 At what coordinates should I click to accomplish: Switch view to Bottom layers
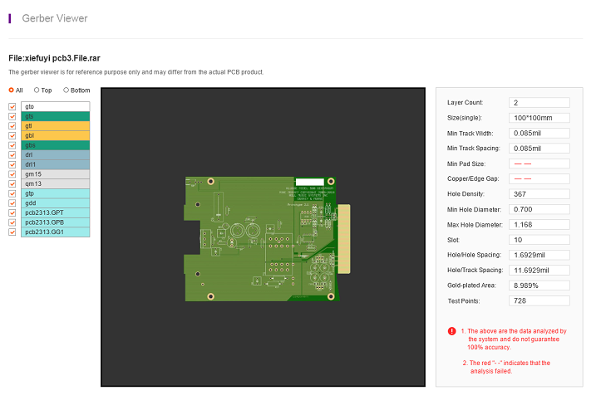click(x=66, y=90)
